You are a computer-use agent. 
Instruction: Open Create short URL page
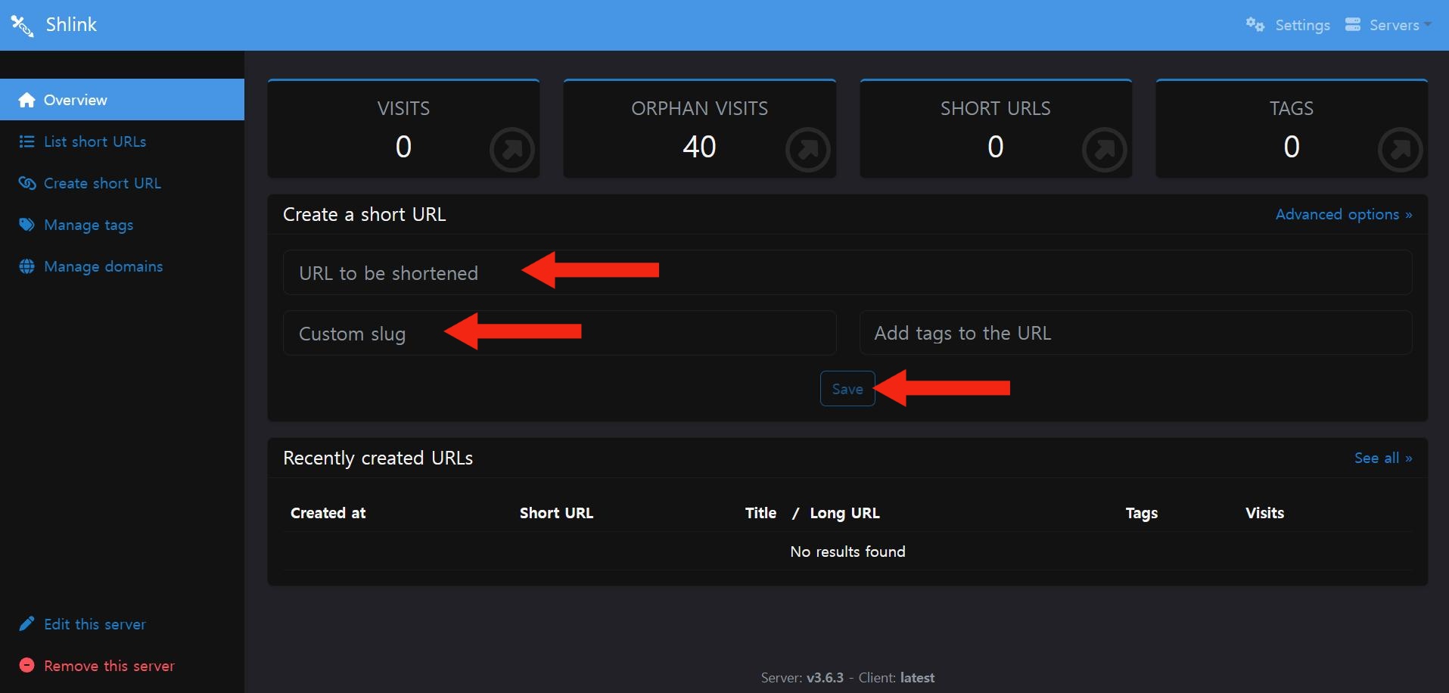click(x=102, y=183)
